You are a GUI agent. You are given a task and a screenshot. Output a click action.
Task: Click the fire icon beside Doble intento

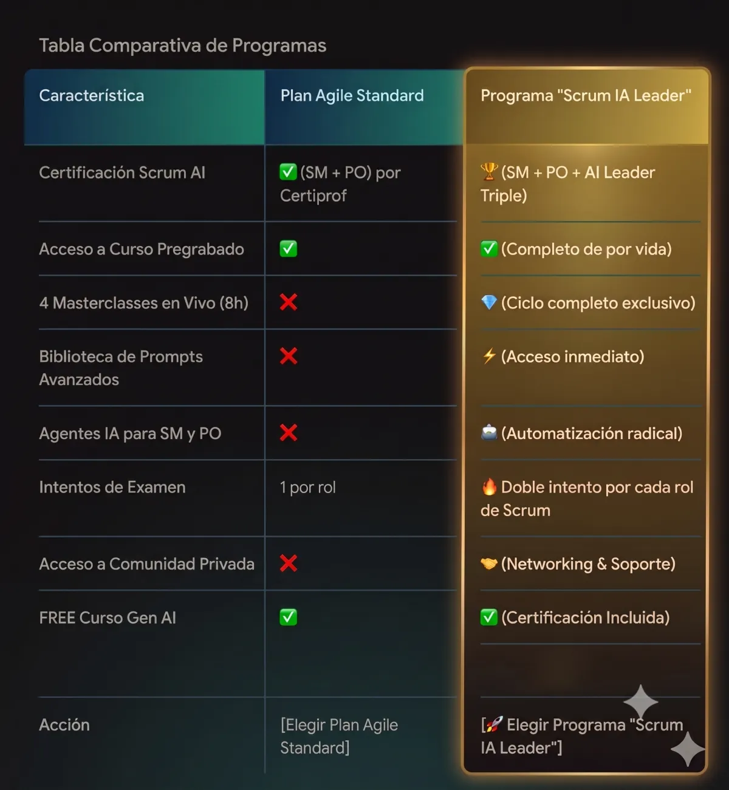click(x=489, y=486)
